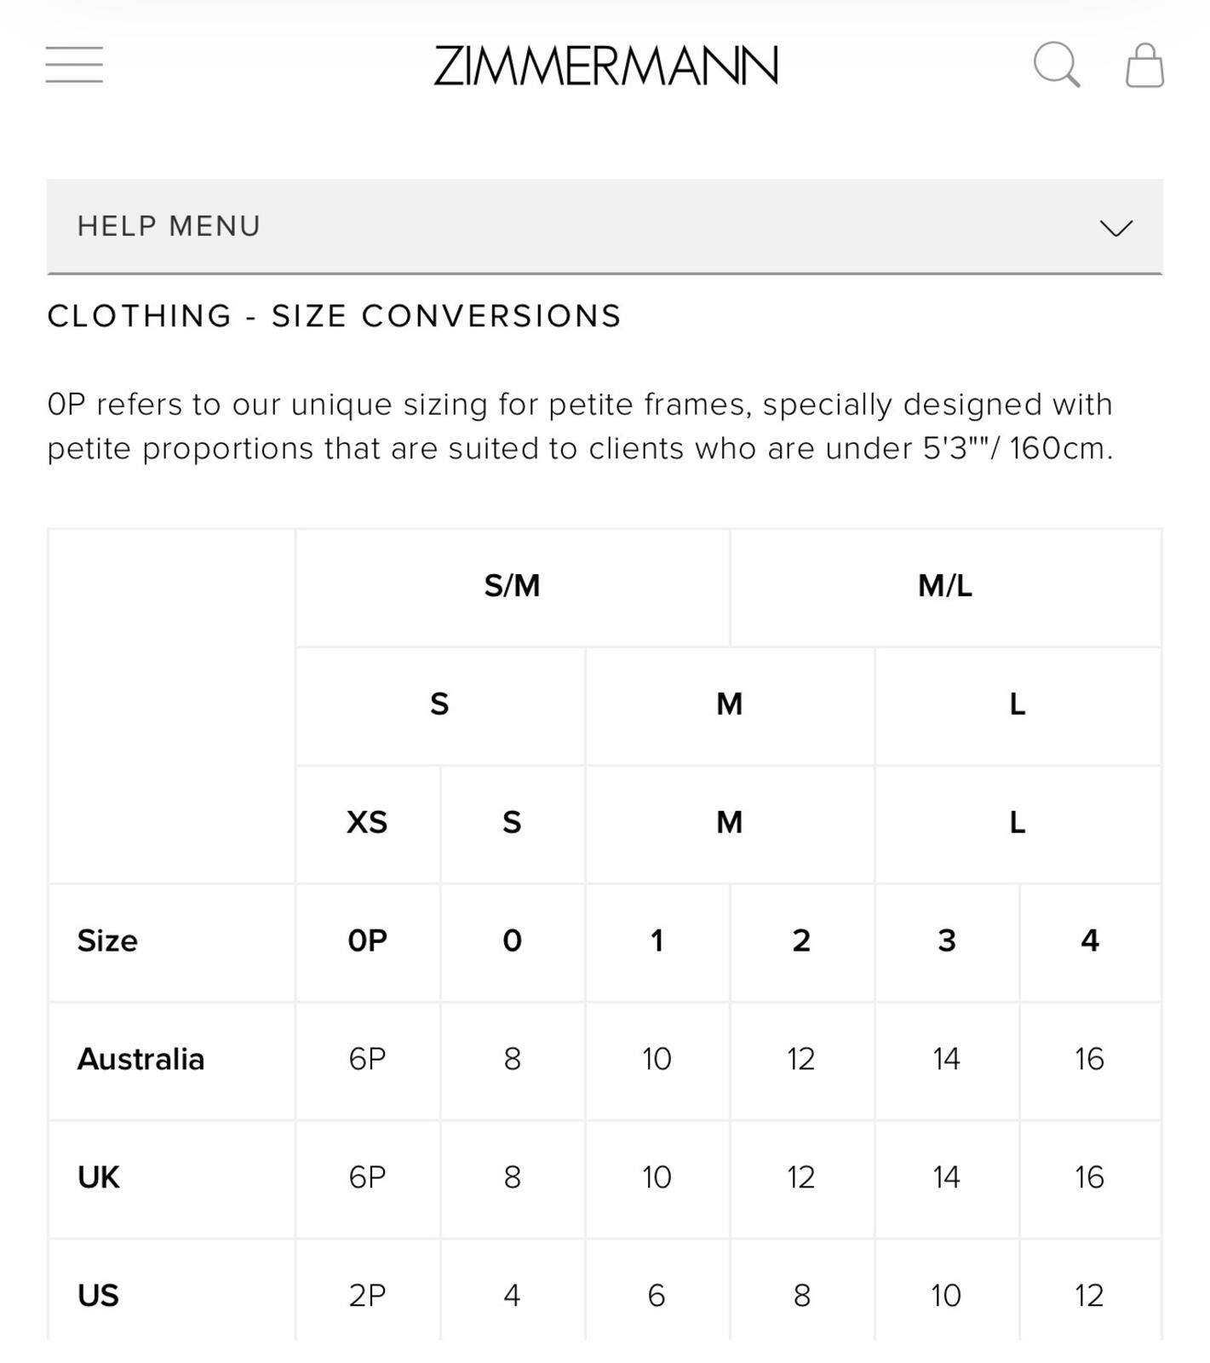1210x1363 pixels.
Task: Click the S/M header cell
Action: click(513, 587)
